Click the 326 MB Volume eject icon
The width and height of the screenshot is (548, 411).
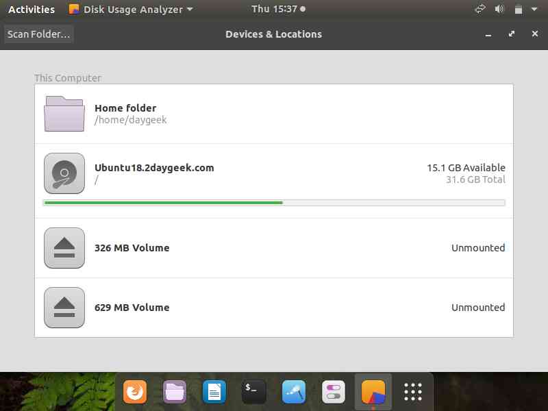coord(64,248)
